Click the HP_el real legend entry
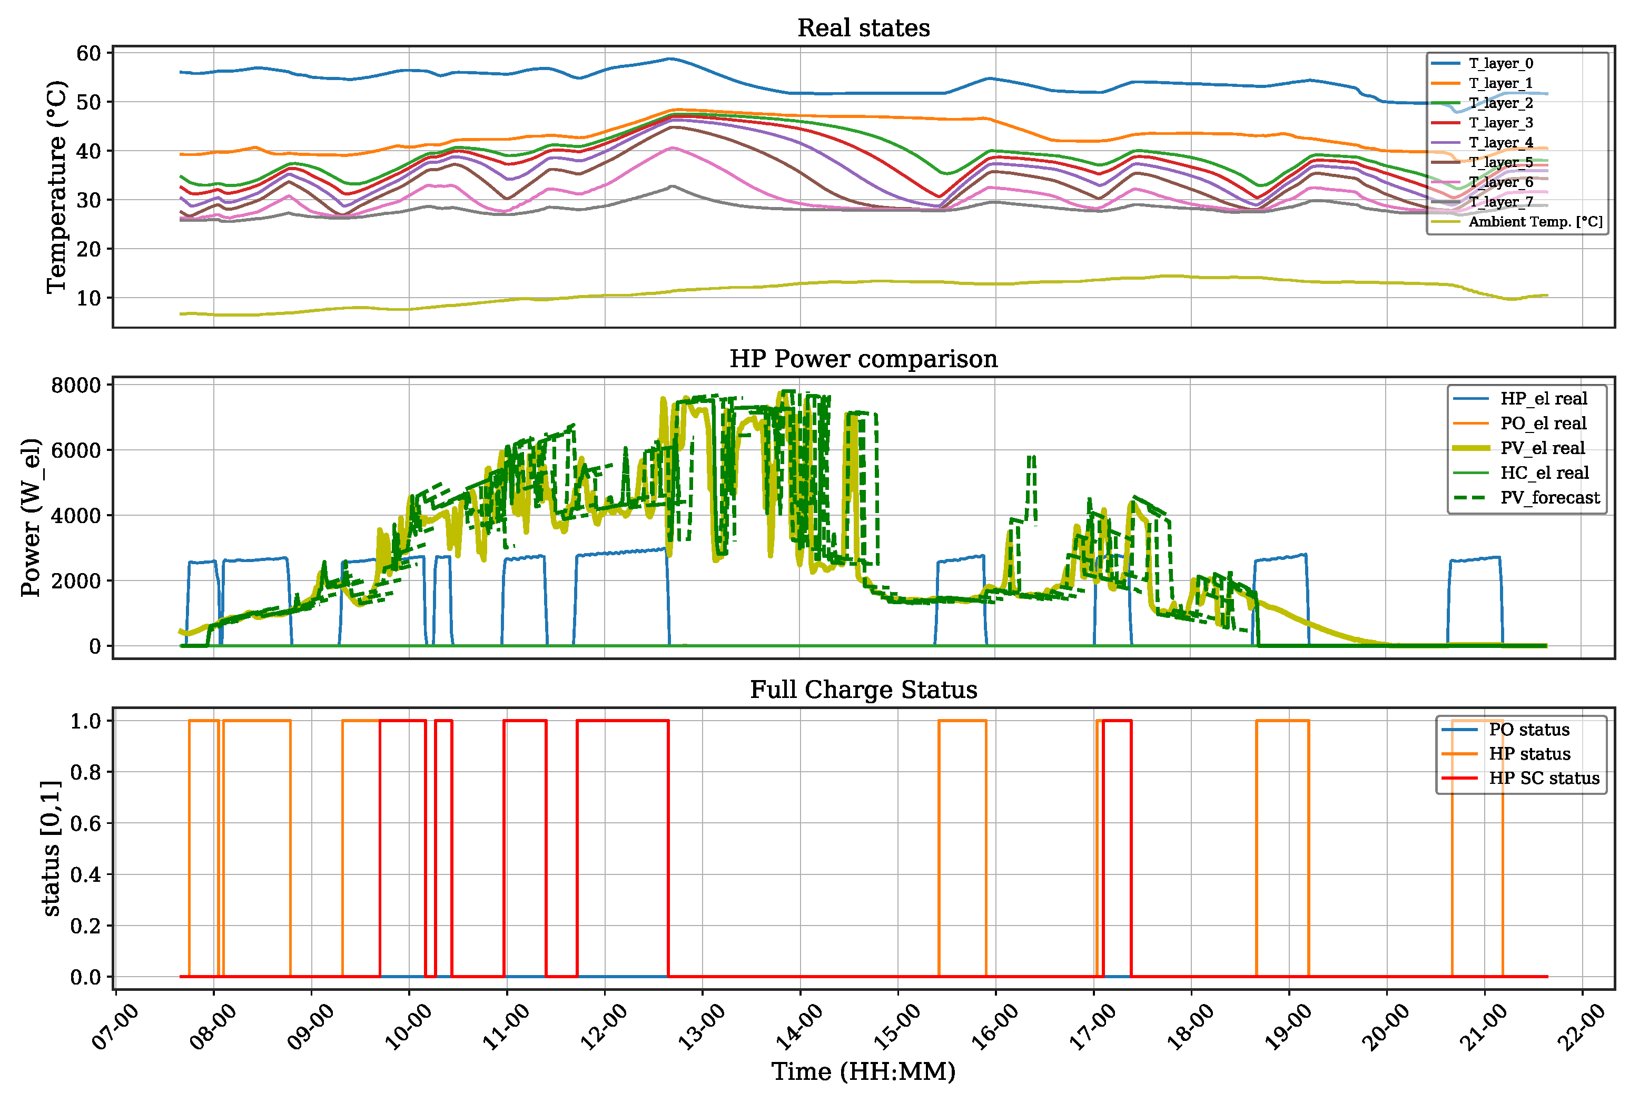 [x=1544, y=398]
